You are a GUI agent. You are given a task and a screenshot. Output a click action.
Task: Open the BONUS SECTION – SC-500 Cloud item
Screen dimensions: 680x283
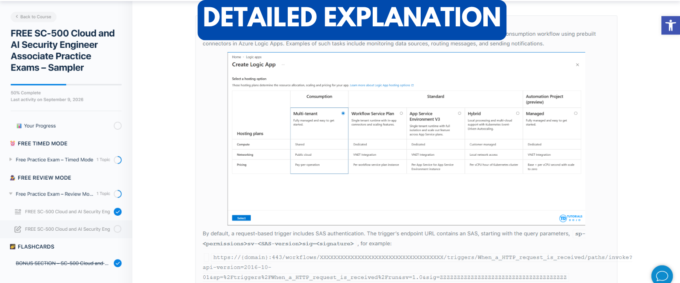tap(62, 263)
